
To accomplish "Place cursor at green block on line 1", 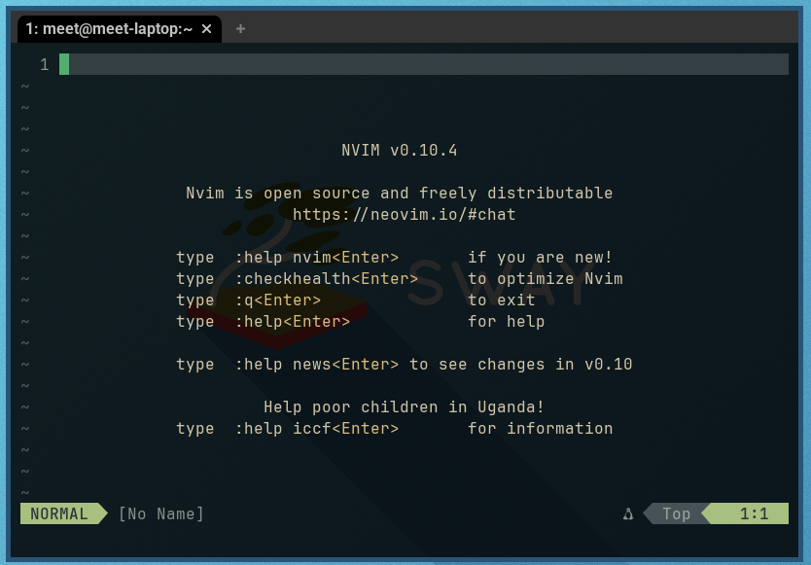I will coord(64,64).
